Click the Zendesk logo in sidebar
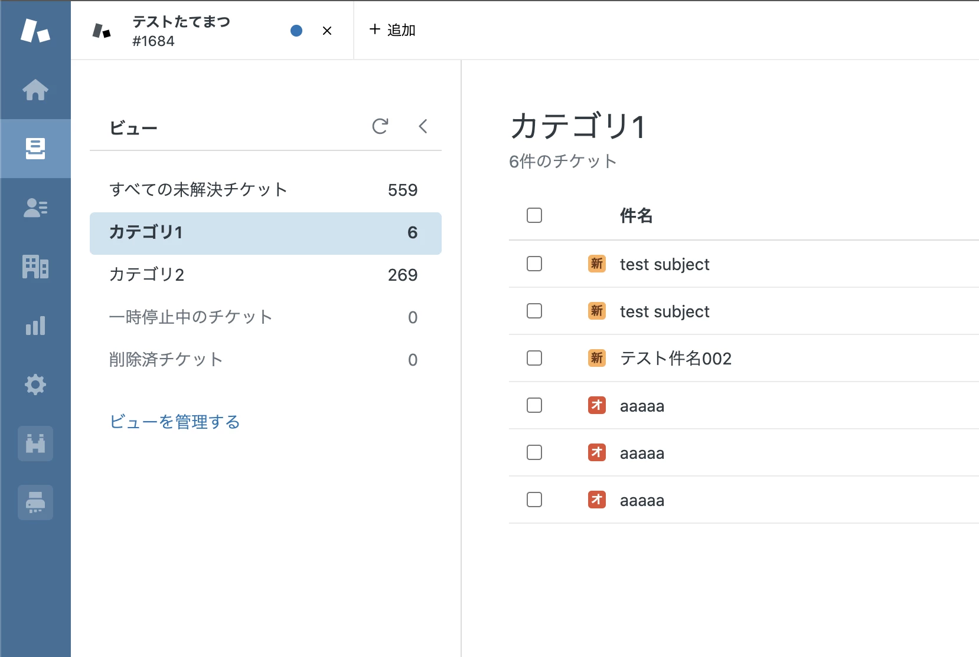Screen dimensions: 979x657 tap(35, 30)
